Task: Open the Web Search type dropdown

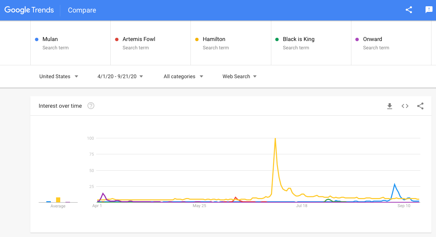Action: click(x=240, y=76)
